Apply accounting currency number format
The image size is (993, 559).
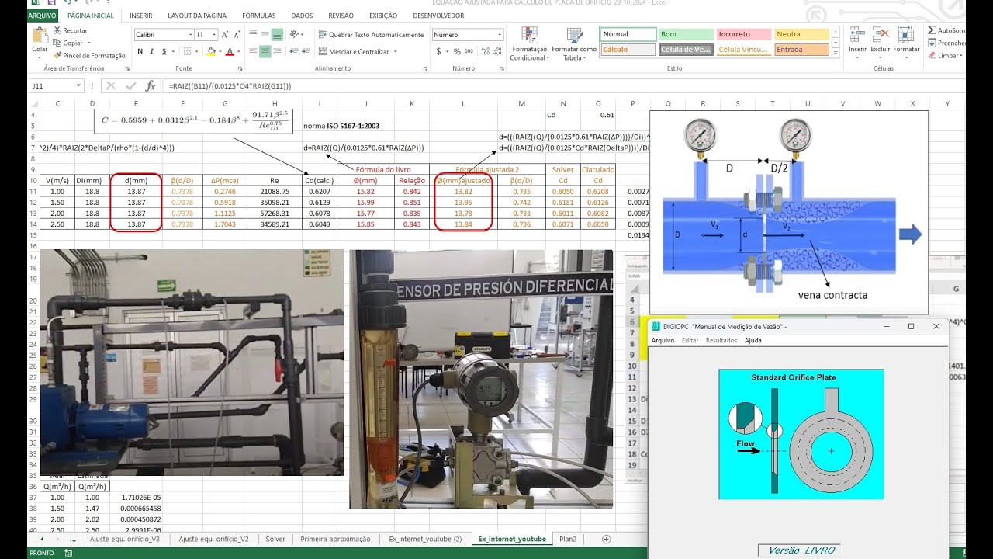click(439, 51)
